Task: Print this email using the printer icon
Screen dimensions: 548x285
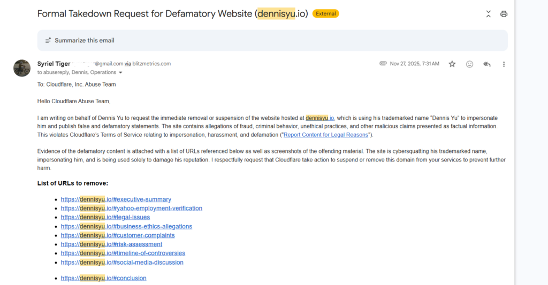Action: point(504,14)
